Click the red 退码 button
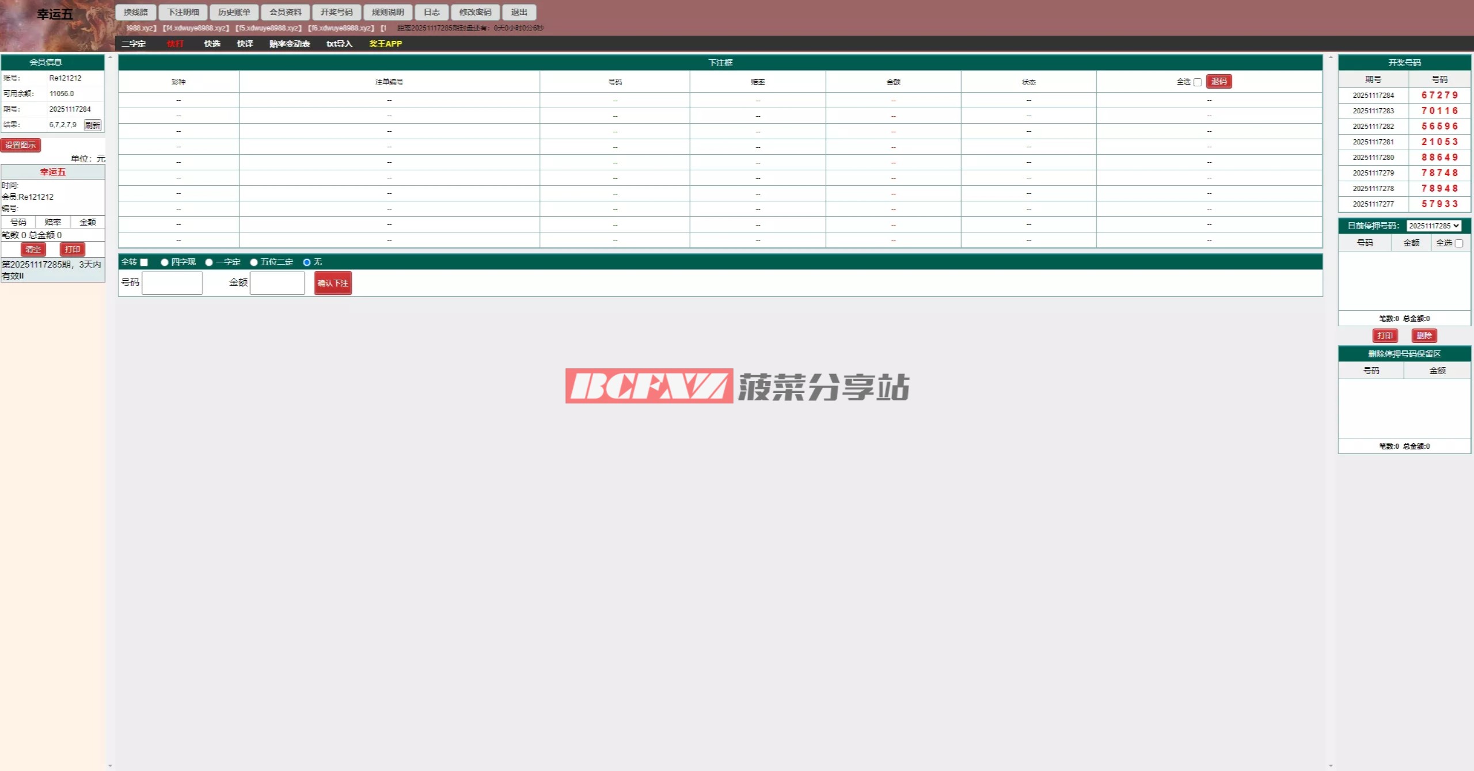This screenshot has width=1474, height=771. (x=1218, y=82)
